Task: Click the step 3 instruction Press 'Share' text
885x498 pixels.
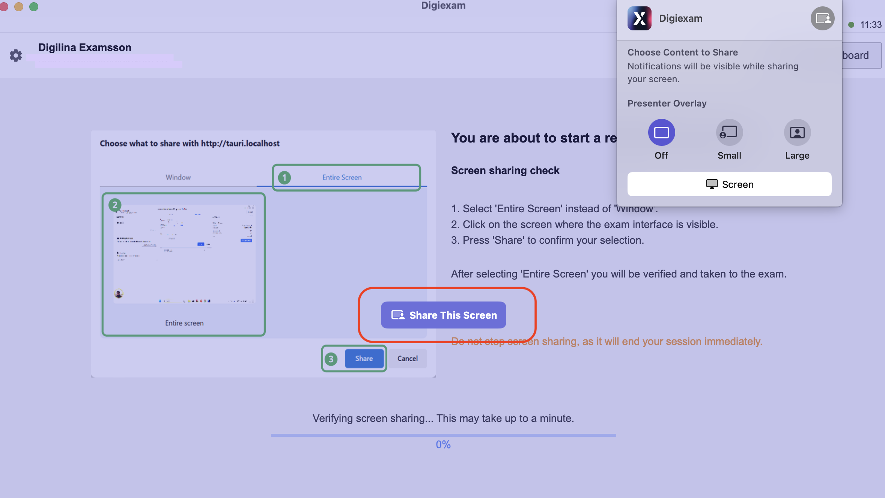Action: click(548, 240)
